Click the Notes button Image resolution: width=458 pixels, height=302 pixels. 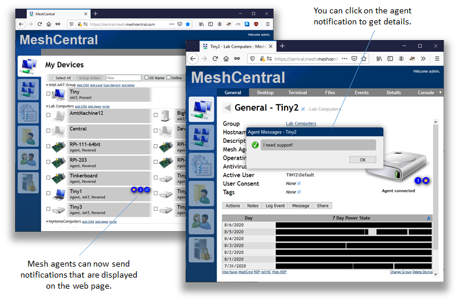coord(253,206)
